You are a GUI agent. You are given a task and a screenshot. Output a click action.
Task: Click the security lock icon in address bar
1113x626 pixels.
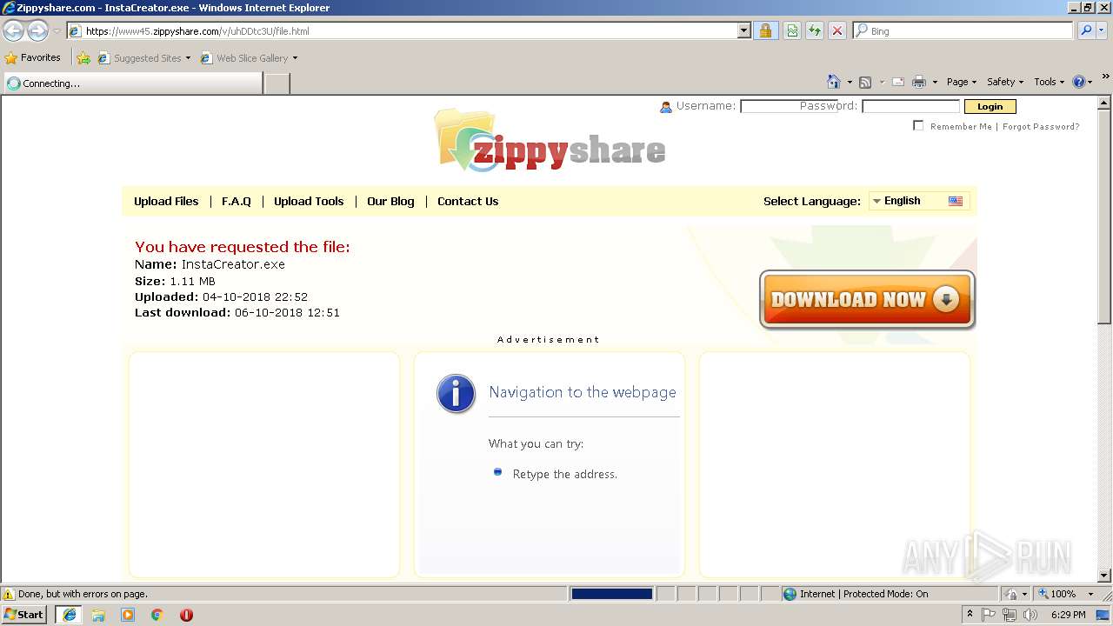(765, 30)
